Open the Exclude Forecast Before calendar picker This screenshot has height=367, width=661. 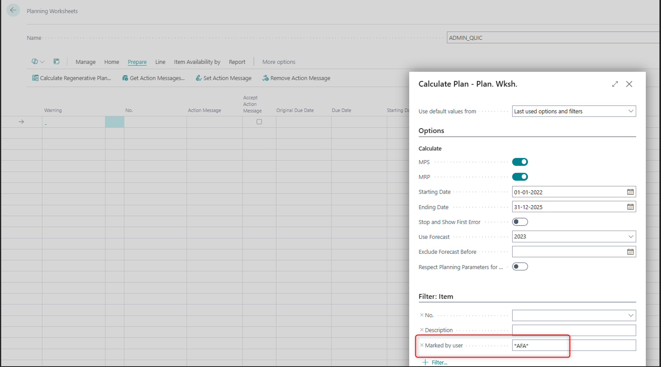[x=630, y=252]
